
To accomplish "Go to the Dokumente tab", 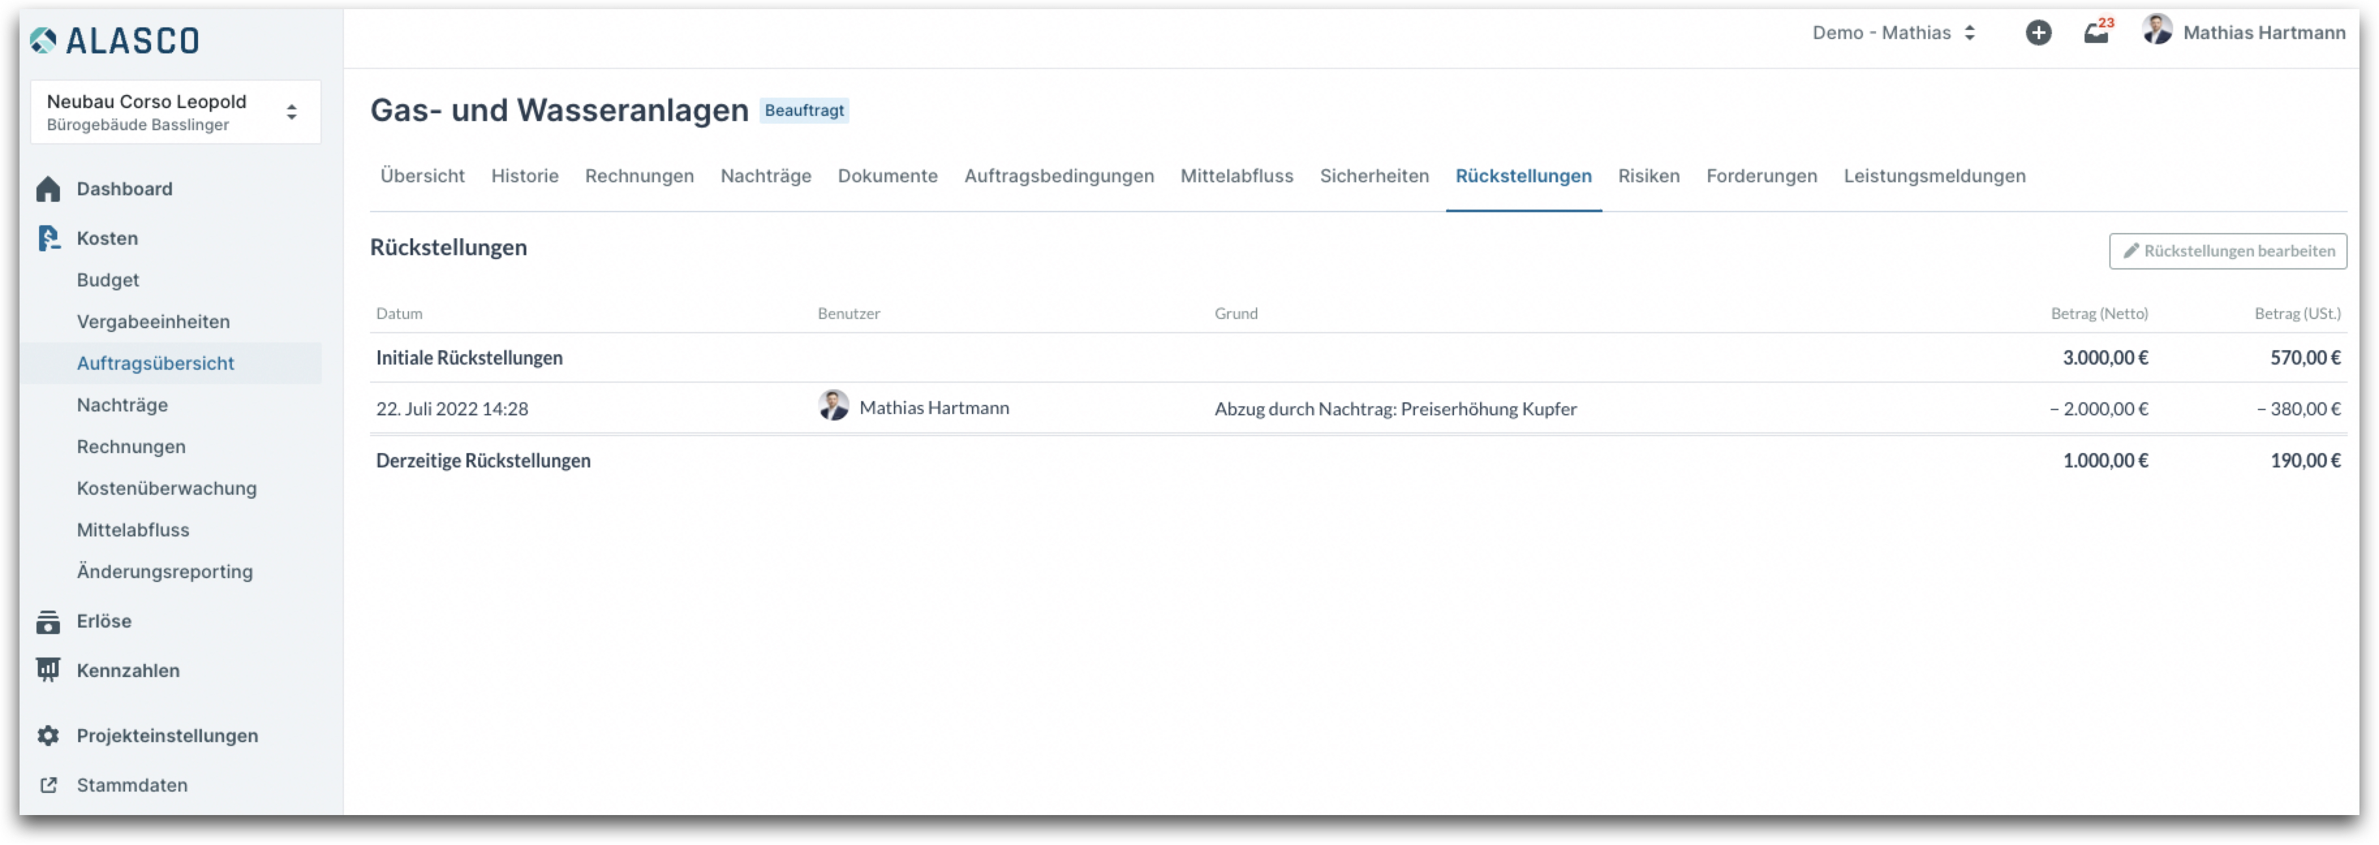I will (x=887, y=176).
